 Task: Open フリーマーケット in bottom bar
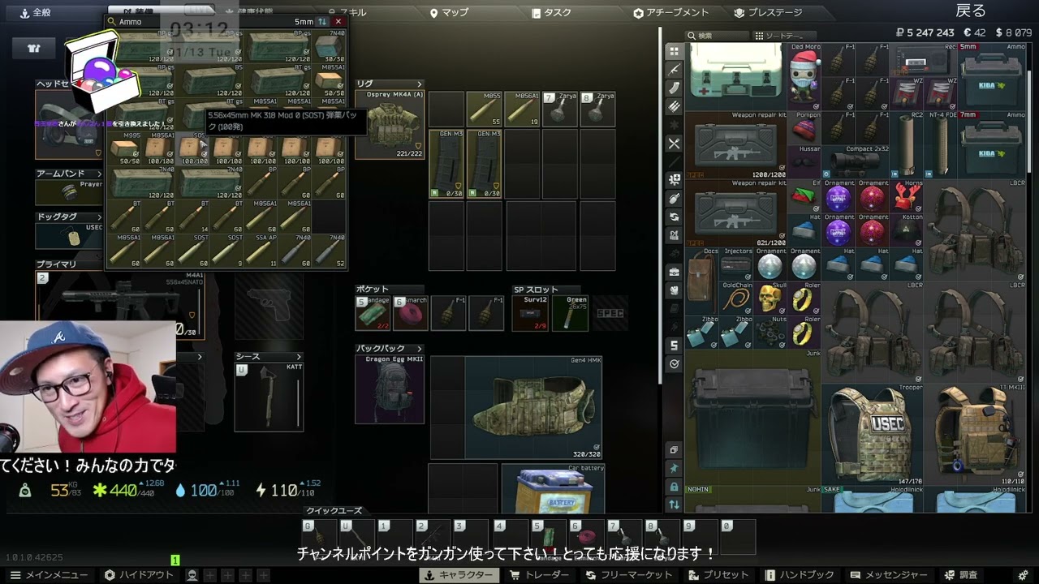[x=629, y=575]
